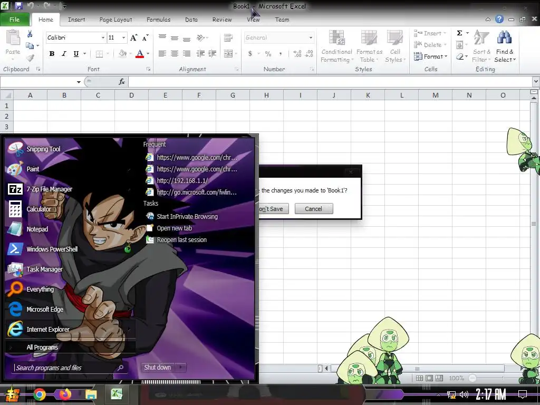Start Windows PowerShell
This screenshot has height=405, width=540.
pyautogui.click(x=43, y=249)
